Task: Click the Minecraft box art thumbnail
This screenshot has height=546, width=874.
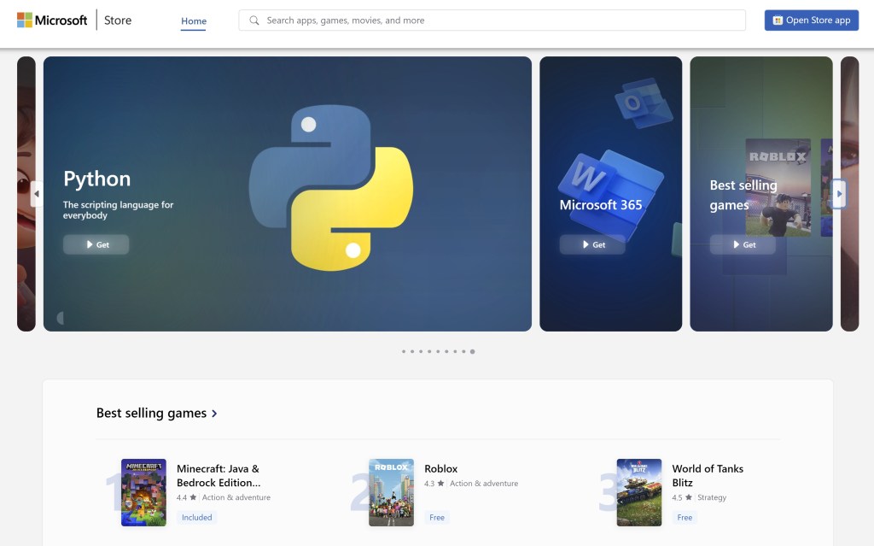Action: coord(143,493)
